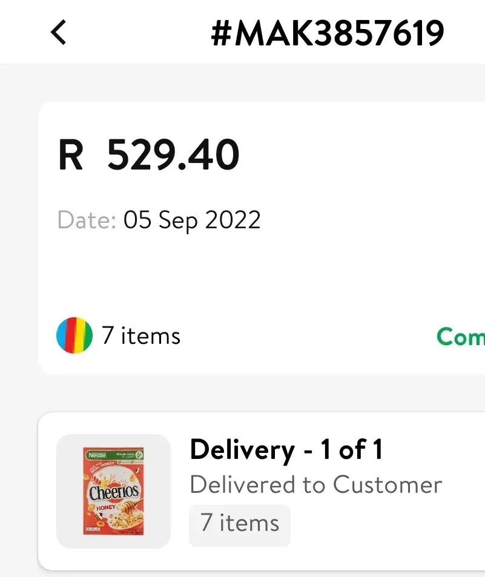Tap the Delivered to Customer status text
This screenshot has width=485, height=577.
click(x=315, y=484)
